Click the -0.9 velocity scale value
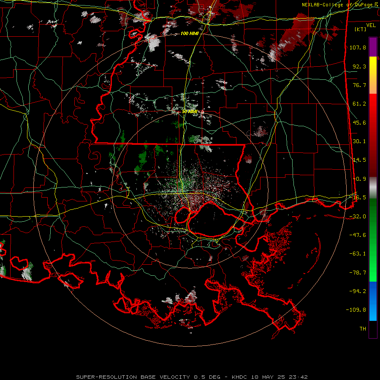The image size is (380, 380). (x=359, y=179)
